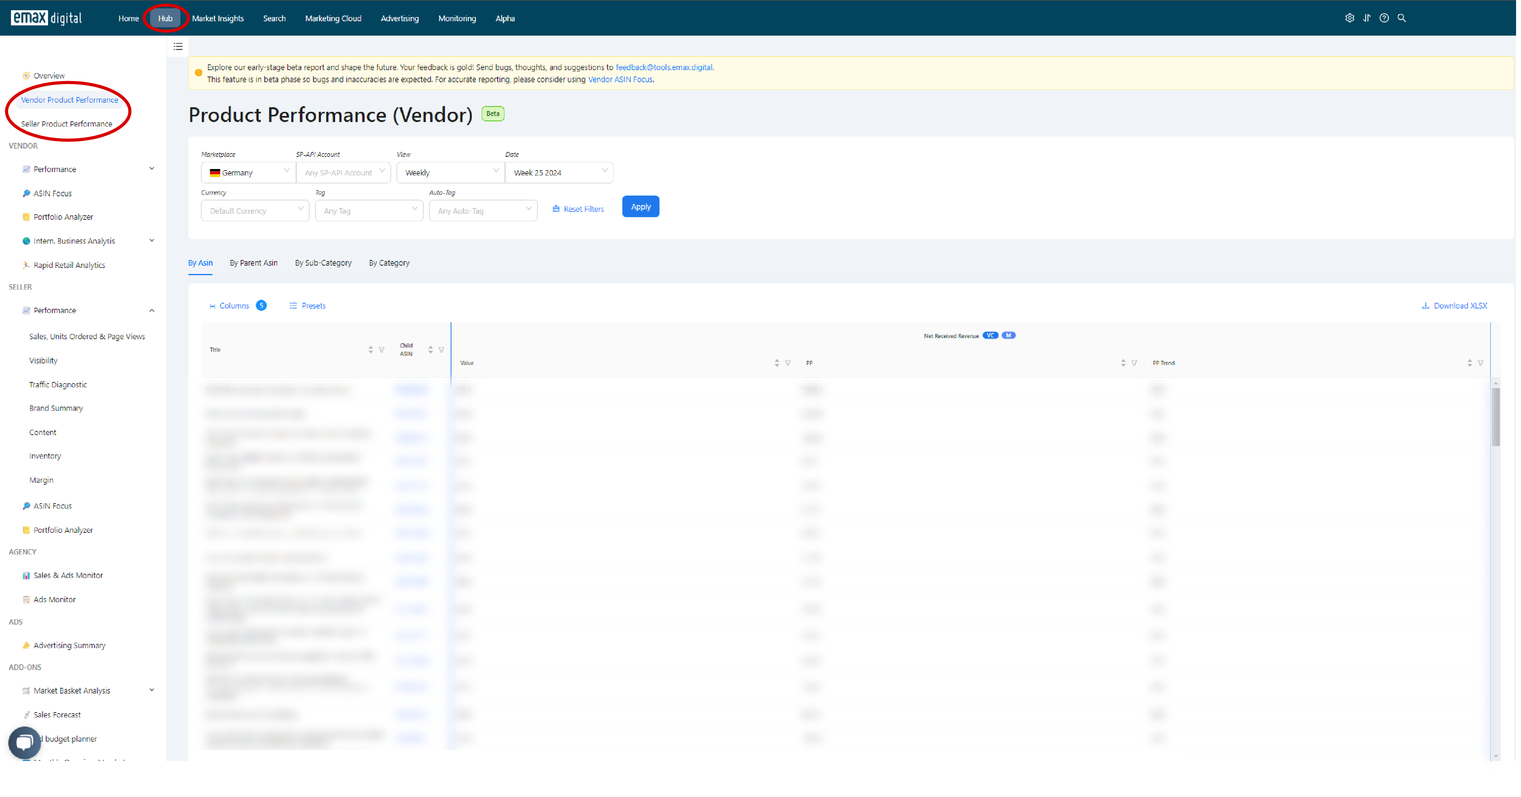
Task: Switch to the By Parent Asin tab
Action: (253, 263)
